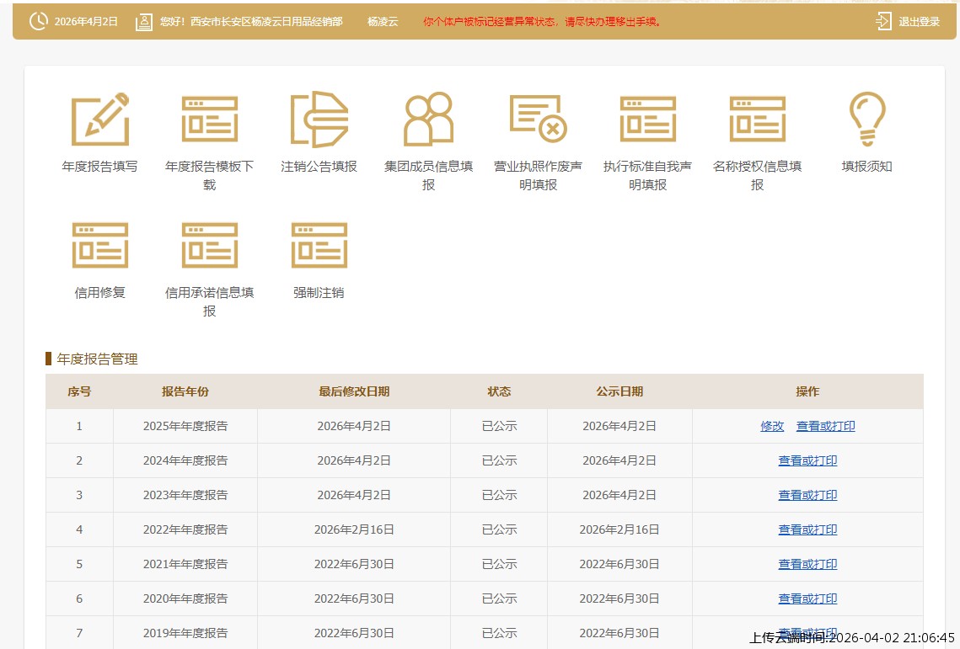Open 查看或打印 for the 2025年度报告

click(825, 427)
